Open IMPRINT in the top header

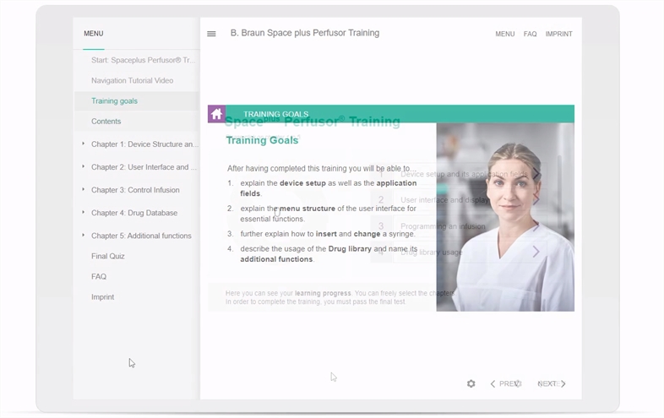(x=558, y=34)
